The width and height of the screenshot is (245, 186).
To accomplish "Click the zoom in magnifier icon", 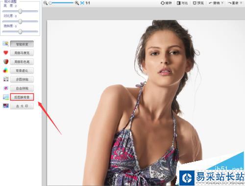I will click(x=77, y=3).
